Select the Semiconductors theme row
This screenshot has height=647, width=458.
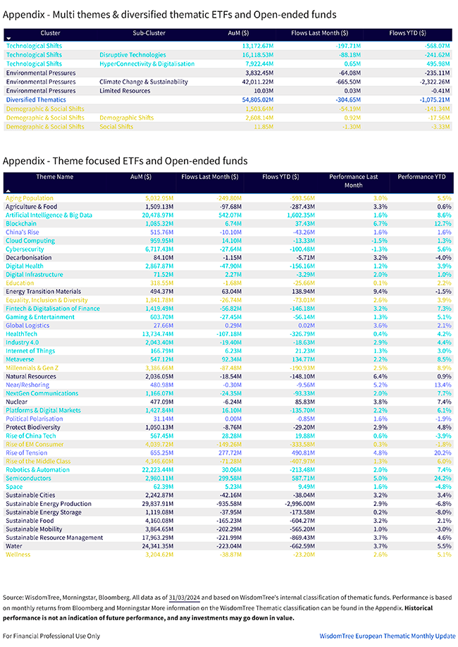coord(30,478)
